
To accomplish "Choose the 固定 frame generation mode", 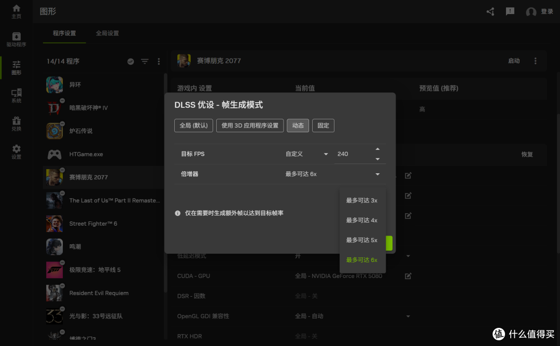I will tap(323, 126).
